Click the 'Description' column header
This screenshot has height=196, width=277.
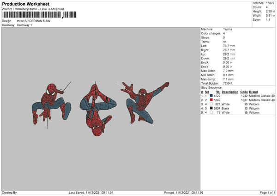230,92
